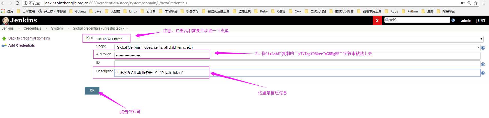489x118 pixels.
Task: Open the Java bookmark folder
Action: (95, 11)
